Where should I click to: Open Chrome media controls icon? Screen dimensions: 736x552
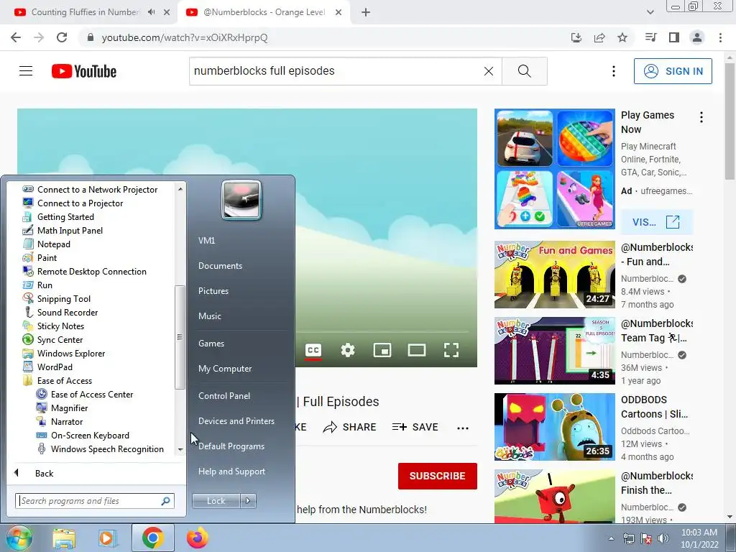pyautogui.click(x=650, y=37)
